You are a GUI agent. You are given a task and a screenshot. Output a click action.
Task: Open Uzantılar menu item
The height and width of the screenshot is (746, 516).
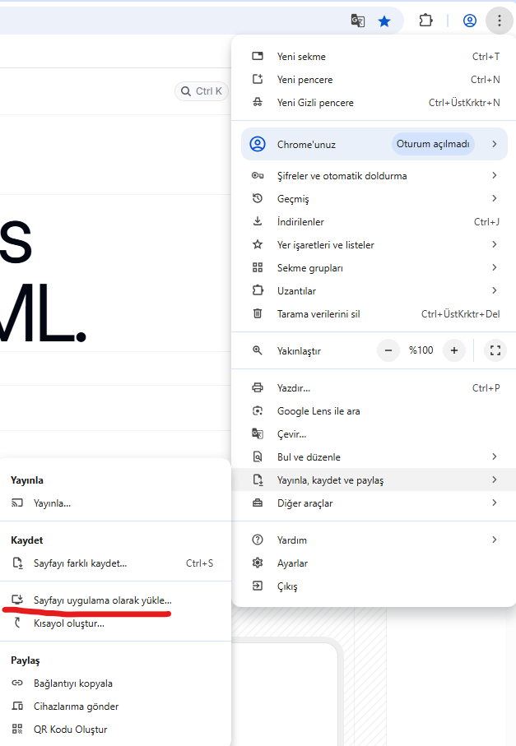point(374,290)
